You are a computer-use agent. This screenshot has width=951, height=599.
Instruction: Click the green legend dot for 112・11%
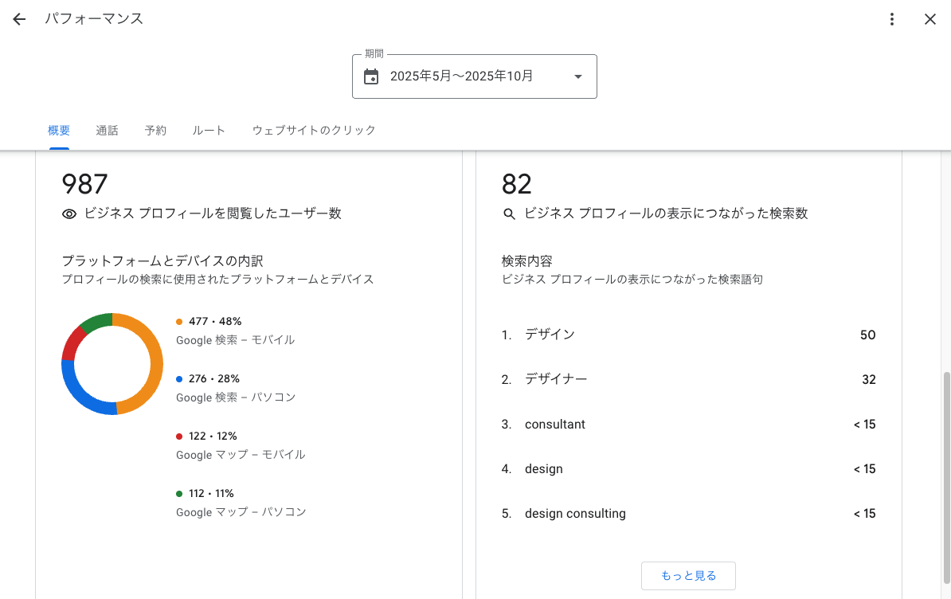[x=179, y=494]
